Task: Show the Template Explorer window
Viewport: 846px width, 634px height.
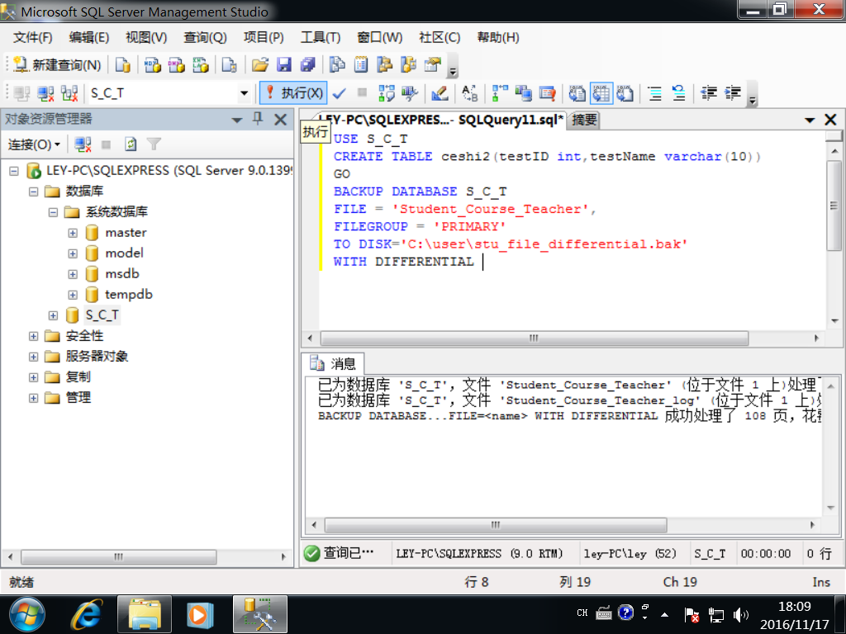Action: pyautogui.click(x=408, y=65)
